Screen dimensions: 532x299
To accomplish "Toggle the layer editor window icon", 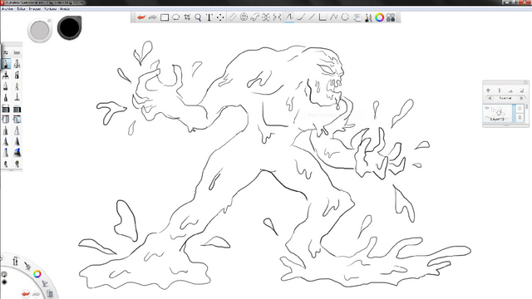I will [357, 17].
